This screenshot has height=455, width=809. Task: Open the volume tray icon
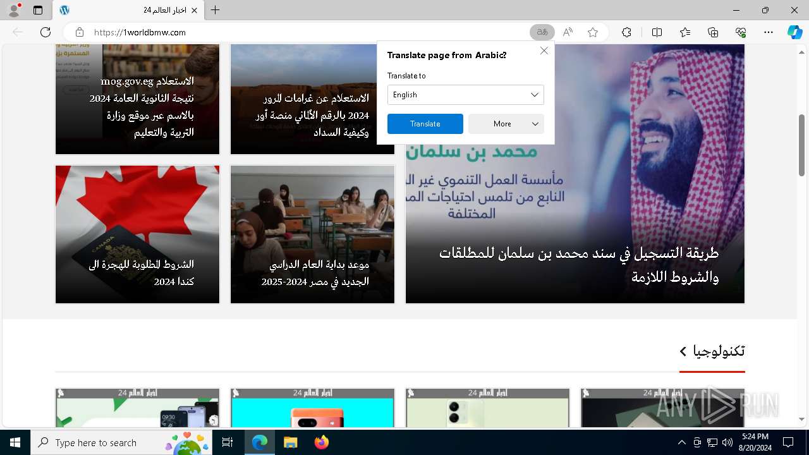click(x=727, y=442)
